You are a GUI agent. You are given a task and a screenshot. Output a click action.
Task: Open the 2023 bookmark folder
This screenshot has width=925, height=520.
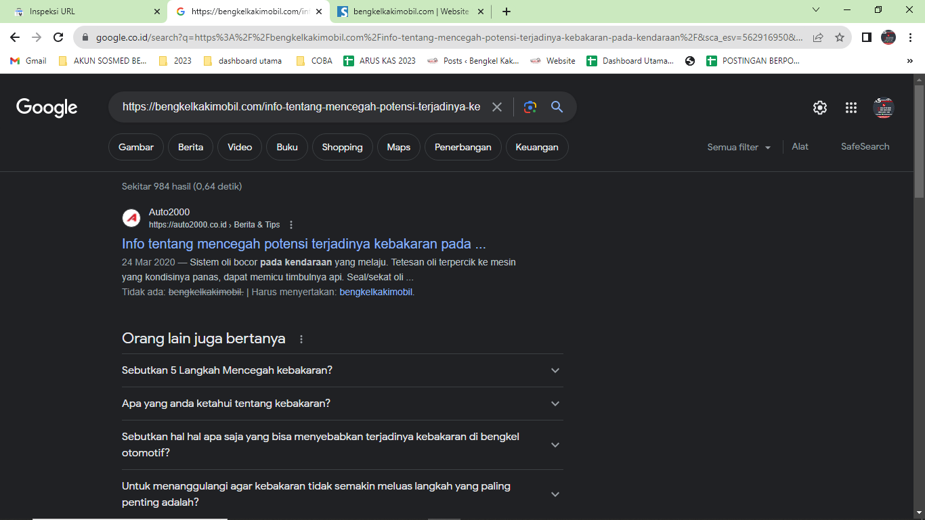[175, 61]
